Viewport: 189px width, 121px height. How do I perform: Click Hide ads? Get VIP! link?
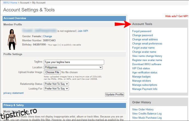177,16
